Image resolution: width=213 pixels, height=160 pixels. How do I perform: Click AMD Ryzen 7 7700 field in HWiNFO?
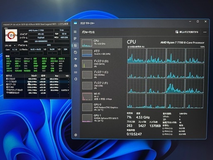pyautogui.click(x=36, y=30)
